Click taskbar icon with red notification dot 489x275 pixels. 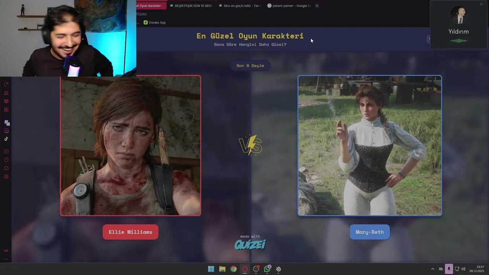(x=256, y=269)
